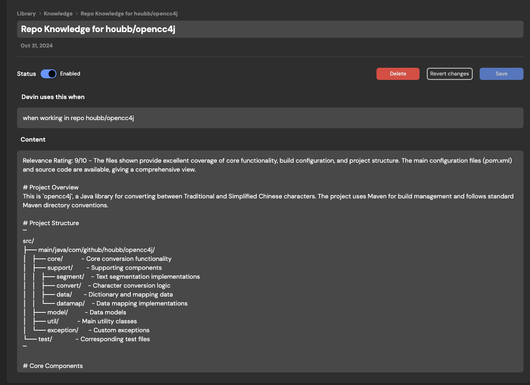Click the Revert changes button
Viewport: 530px width, 385px height.
450,74
